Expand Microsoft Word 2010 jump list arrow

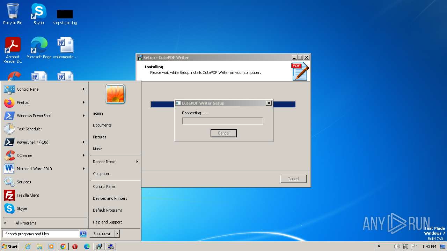(x=83, y=169)
